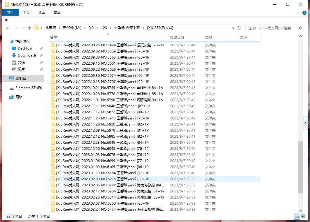Screen dimensions: 310x222
Task: Click folder icon of No.5790 靓丽清爽 row
Action: (53, 100)
